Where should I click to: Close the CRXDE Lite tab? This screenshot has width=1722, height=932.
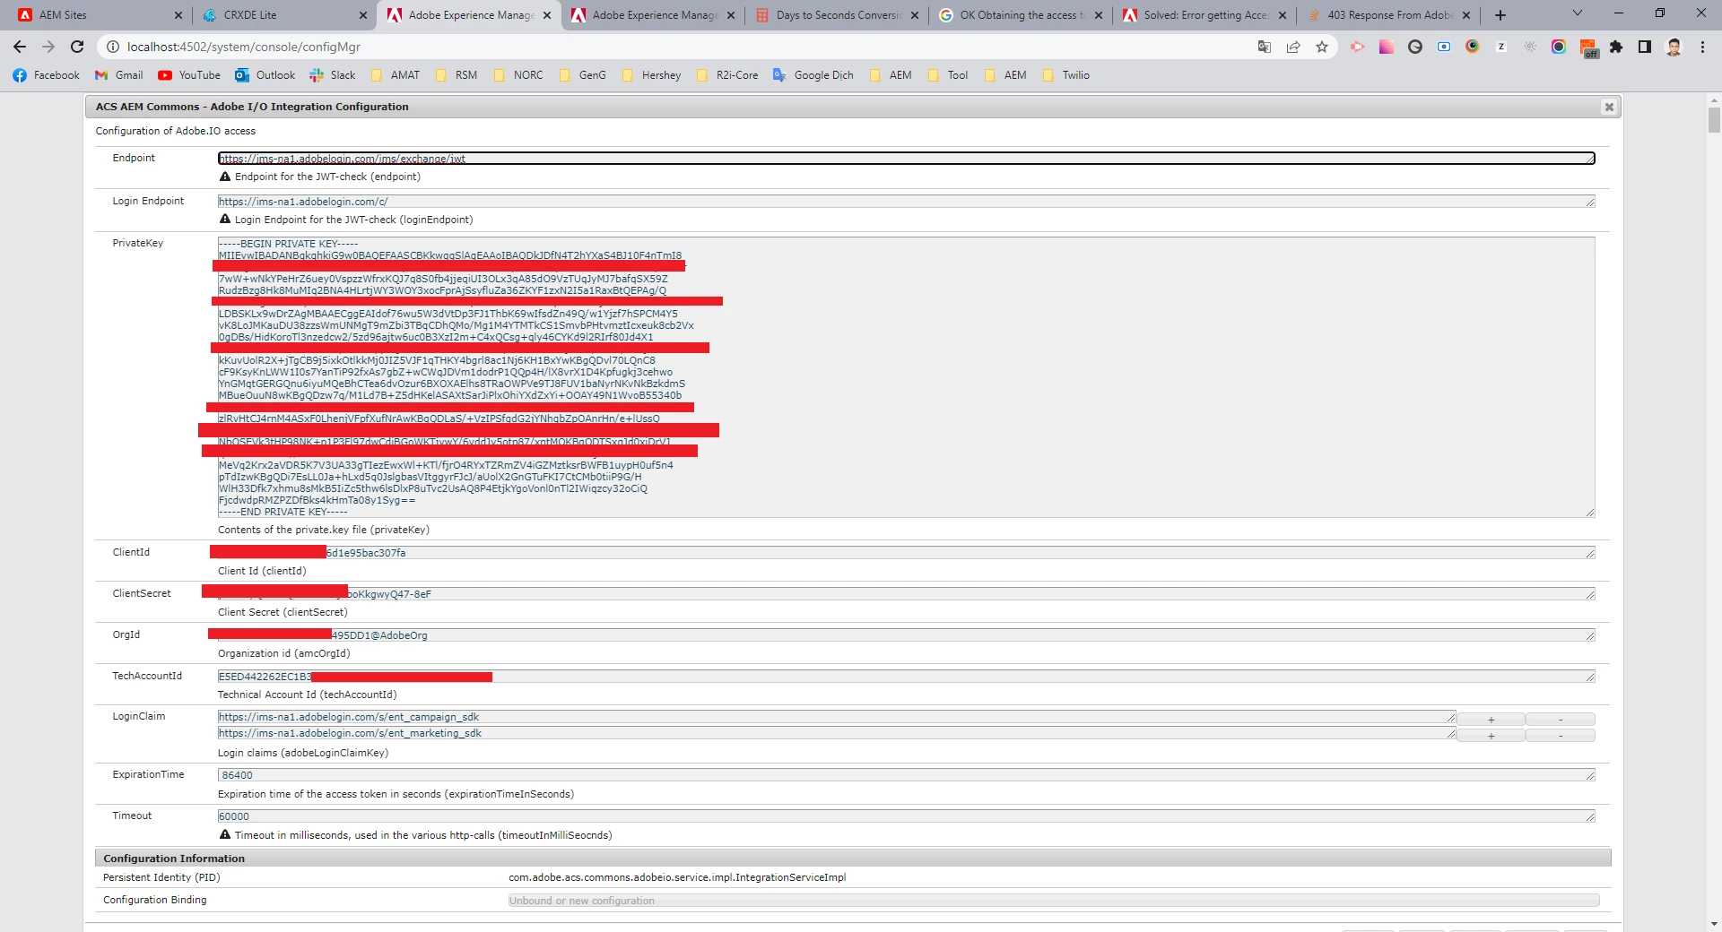point(362,15)
